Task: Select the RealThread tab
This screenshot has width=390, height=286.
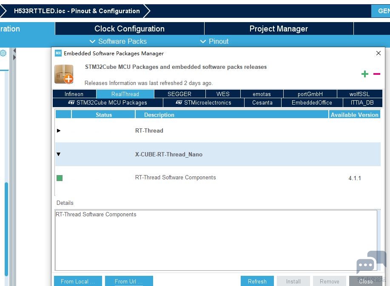Action: [x=125, y=94]
